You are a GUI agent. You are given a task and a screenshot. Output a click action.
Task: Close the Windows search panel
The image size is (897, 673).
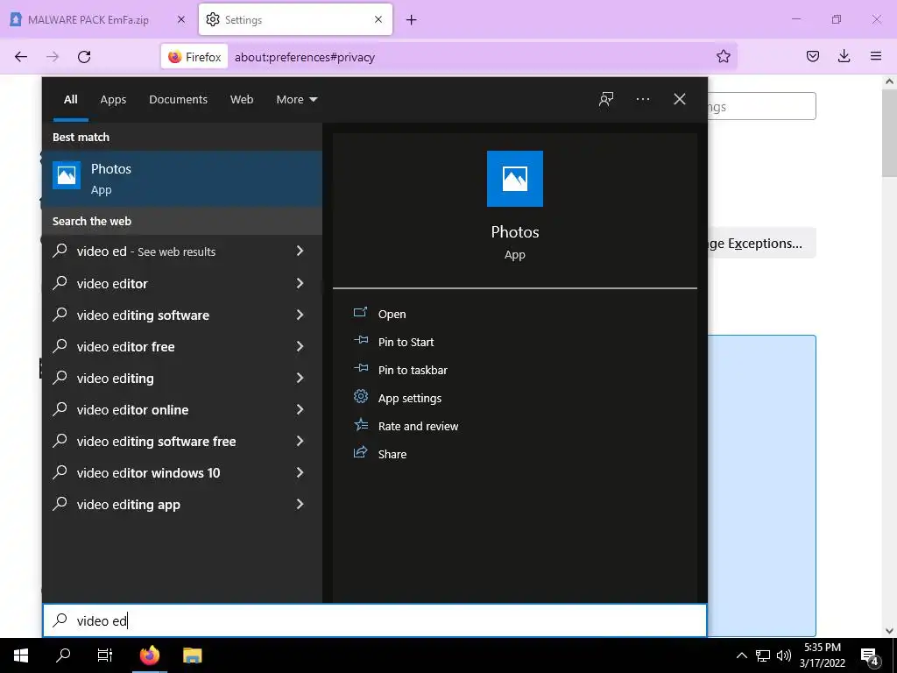point(680,99)
